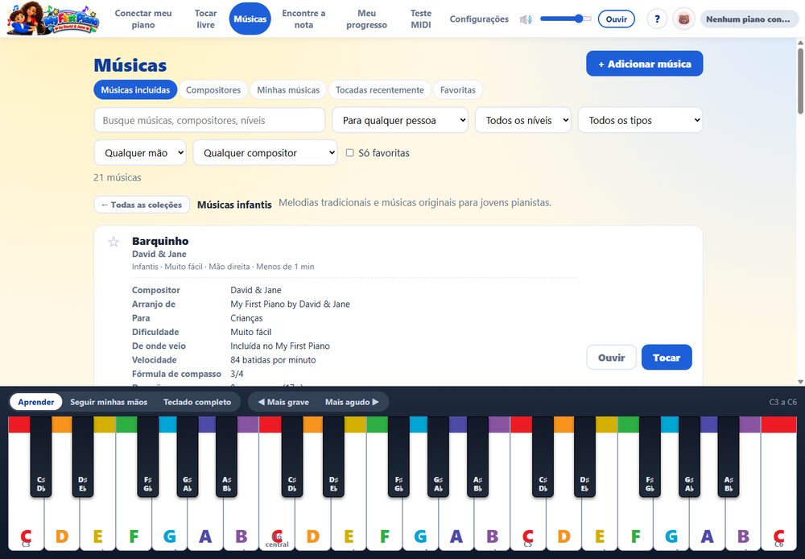Click the Adicionar música button
Screen dimensions: 805x559
pyautogui.click(x=644, y=64)
